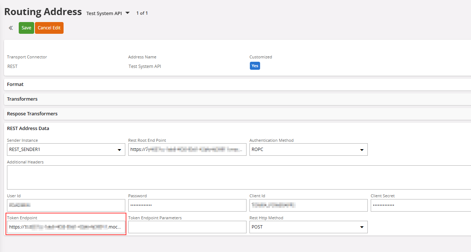Open the Sender Instance dropdown
471x252 pixels.
pos(66,150)
